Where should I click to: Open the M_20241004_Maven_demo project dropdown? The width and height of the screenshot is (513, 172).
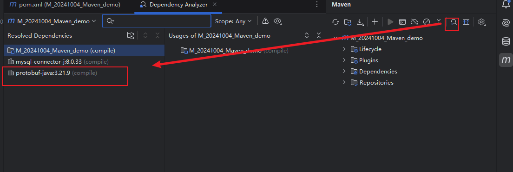[52, 21]
